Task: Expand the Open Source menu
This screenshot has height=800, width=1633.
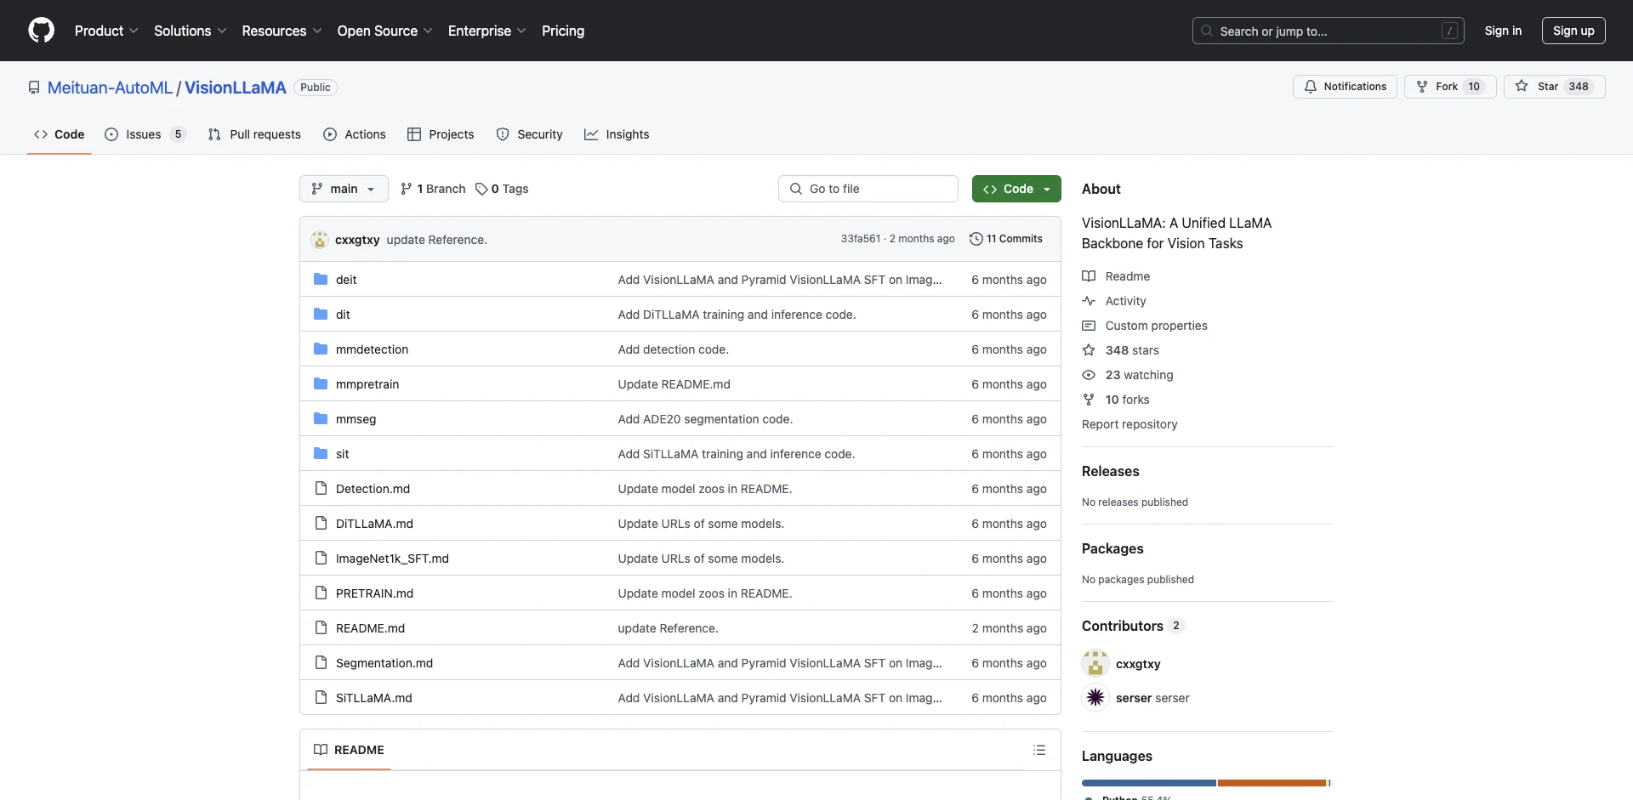Action: pyautogui.click(x=385, y=31)
